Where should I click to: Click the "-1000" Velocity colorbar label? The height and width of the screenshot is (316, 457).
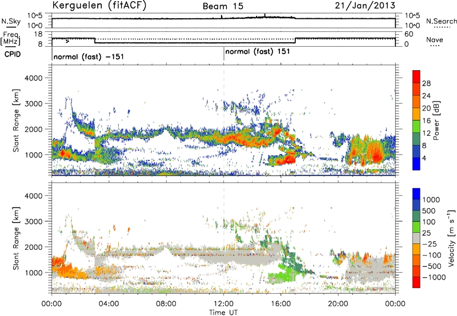pos(434,277)
